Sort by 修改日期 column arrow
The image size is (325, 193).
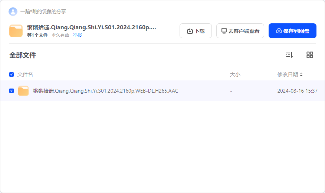pos(301,74)
